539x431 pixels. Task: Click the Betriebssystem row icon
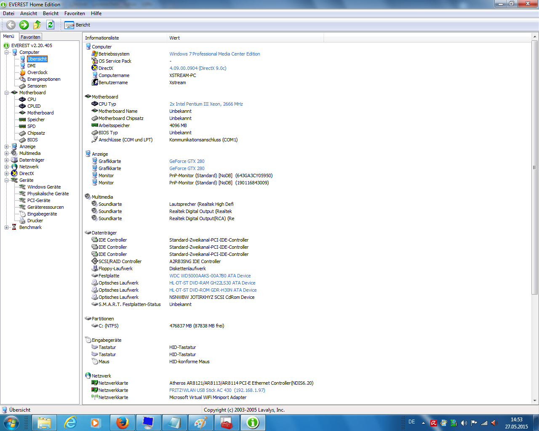pyautogui.click(x=95, y=54)
